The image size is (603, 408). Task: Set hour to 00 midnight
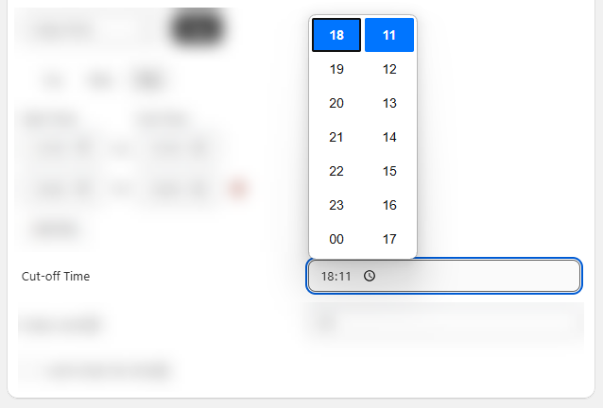336,239
